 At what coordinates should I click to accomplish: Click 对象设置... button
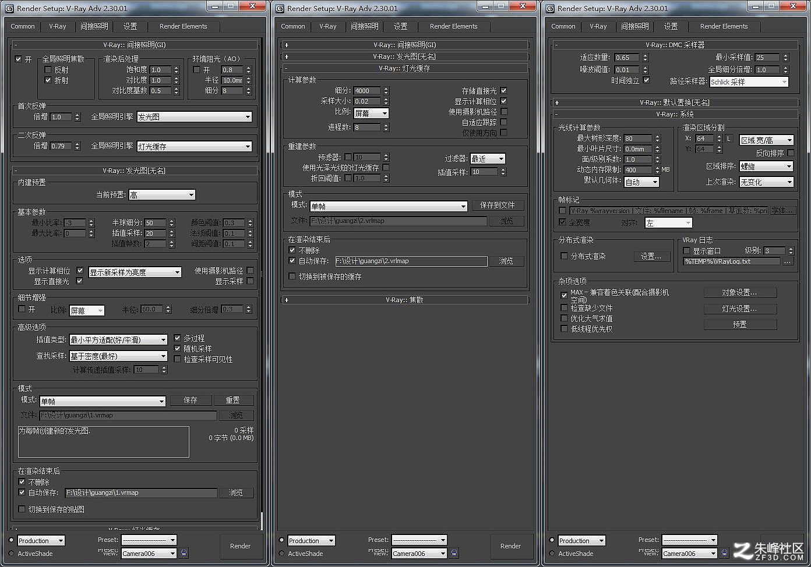point(740,293)
